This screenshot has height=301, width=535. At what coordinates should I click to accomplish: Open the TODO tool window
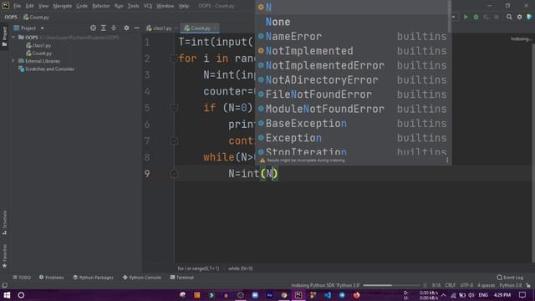coord(22,278)
